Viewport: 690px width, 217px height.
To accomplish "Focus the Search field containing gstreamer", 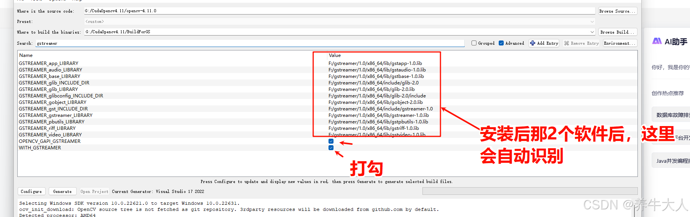I will point(250,43).
